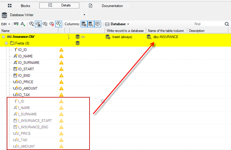Click the Name column header
The height and width of the screenshot is (150, 231).
(x=29, y=31)
